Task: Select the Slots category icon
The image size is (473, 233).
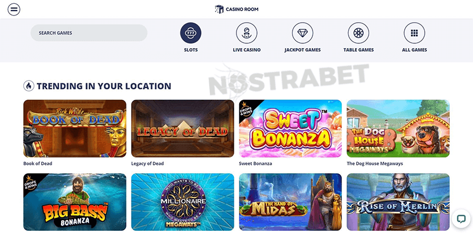Action: click(190, 33)
